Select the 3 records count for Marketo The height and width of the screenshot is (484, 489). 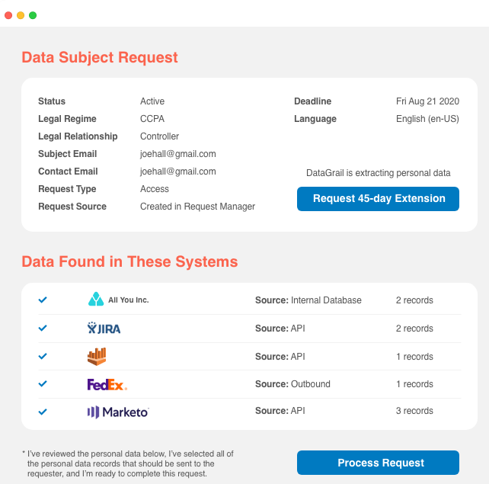click(414, 411)
